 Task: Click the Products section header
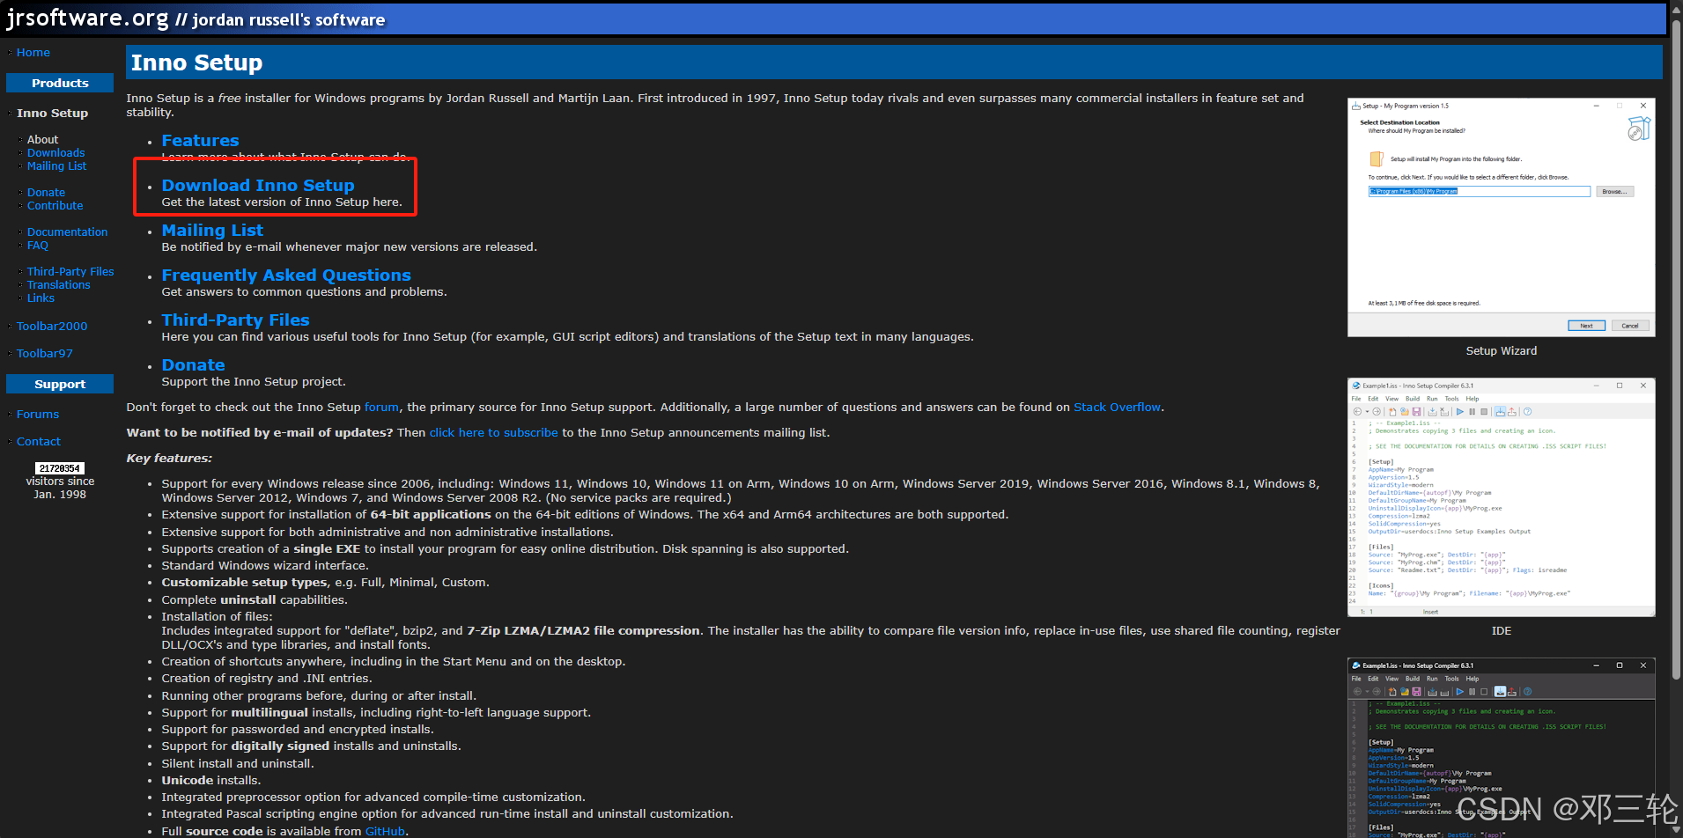(60, 83)
